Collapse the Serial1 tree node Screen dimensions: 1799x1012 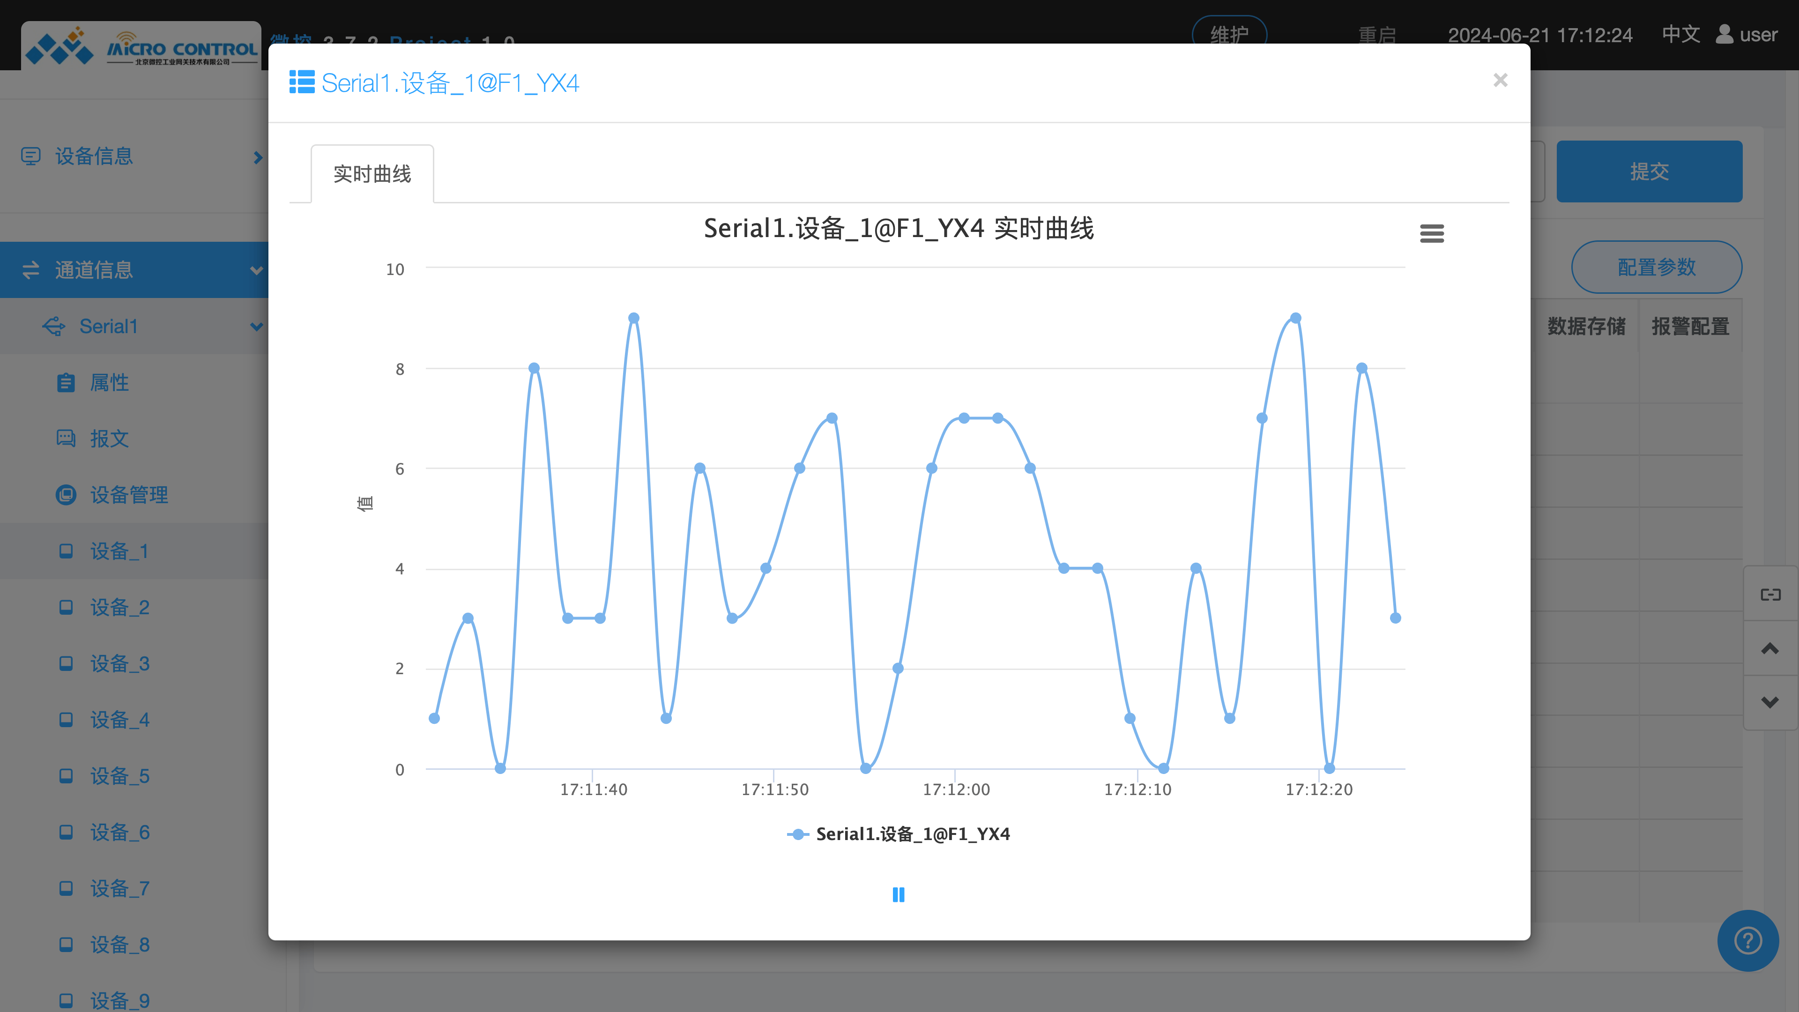pos(256,326)
